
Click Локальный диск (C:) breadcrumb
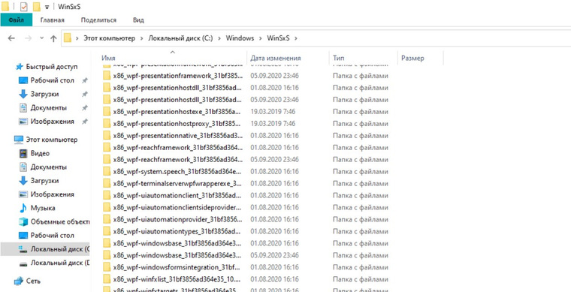click(x=180, y=38)
